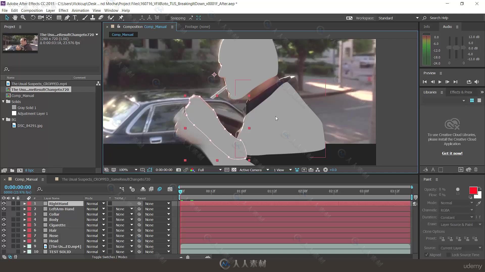Click the Show Channel color icon
The width and height of the screenshot is (485, 272).
click(192, 170)
